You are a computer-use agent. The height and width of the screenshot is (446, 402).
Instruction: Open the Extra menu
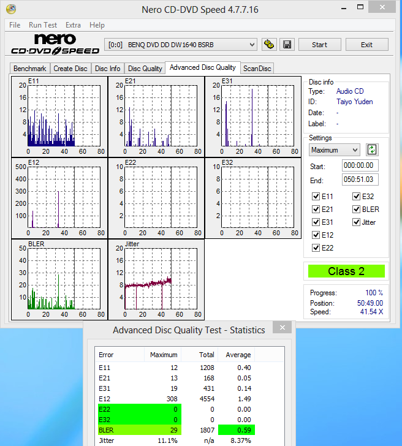click(73, 25)
